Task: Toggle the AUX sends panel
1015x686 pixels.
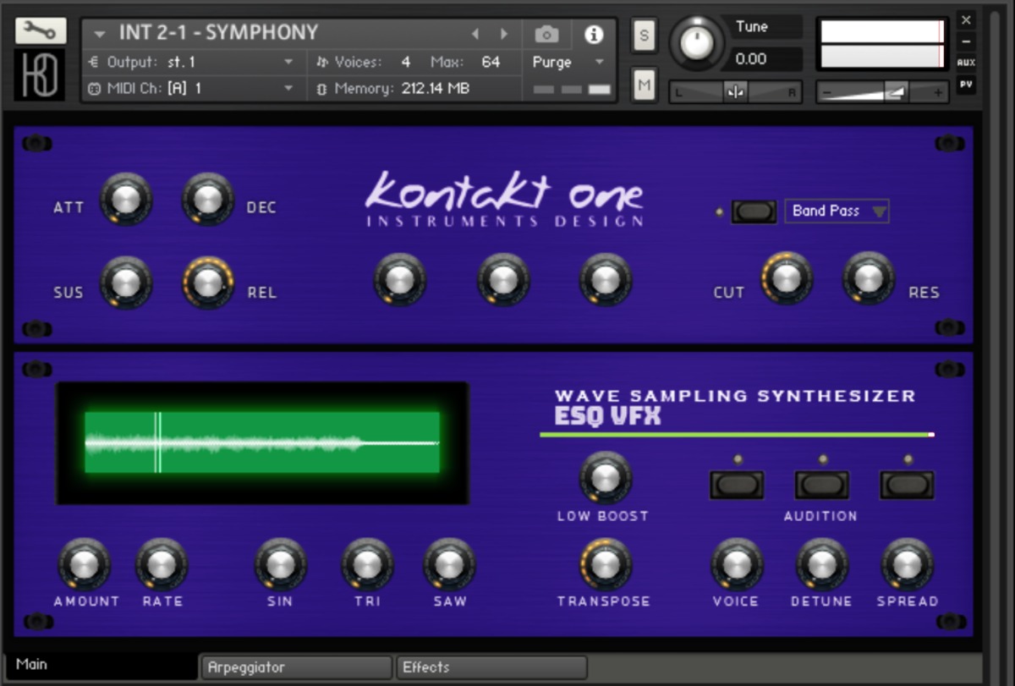Action: coord(966,63)
